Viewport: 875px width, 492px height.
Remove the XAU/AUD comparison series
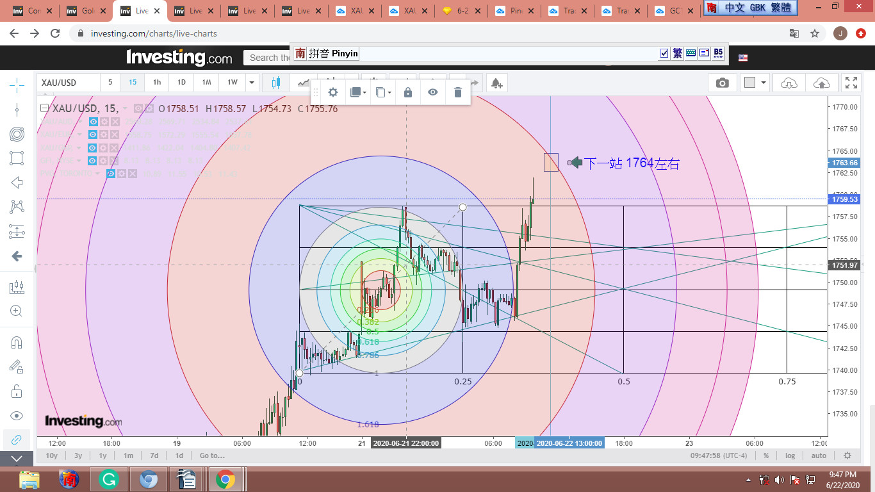(x=115, y=122)
